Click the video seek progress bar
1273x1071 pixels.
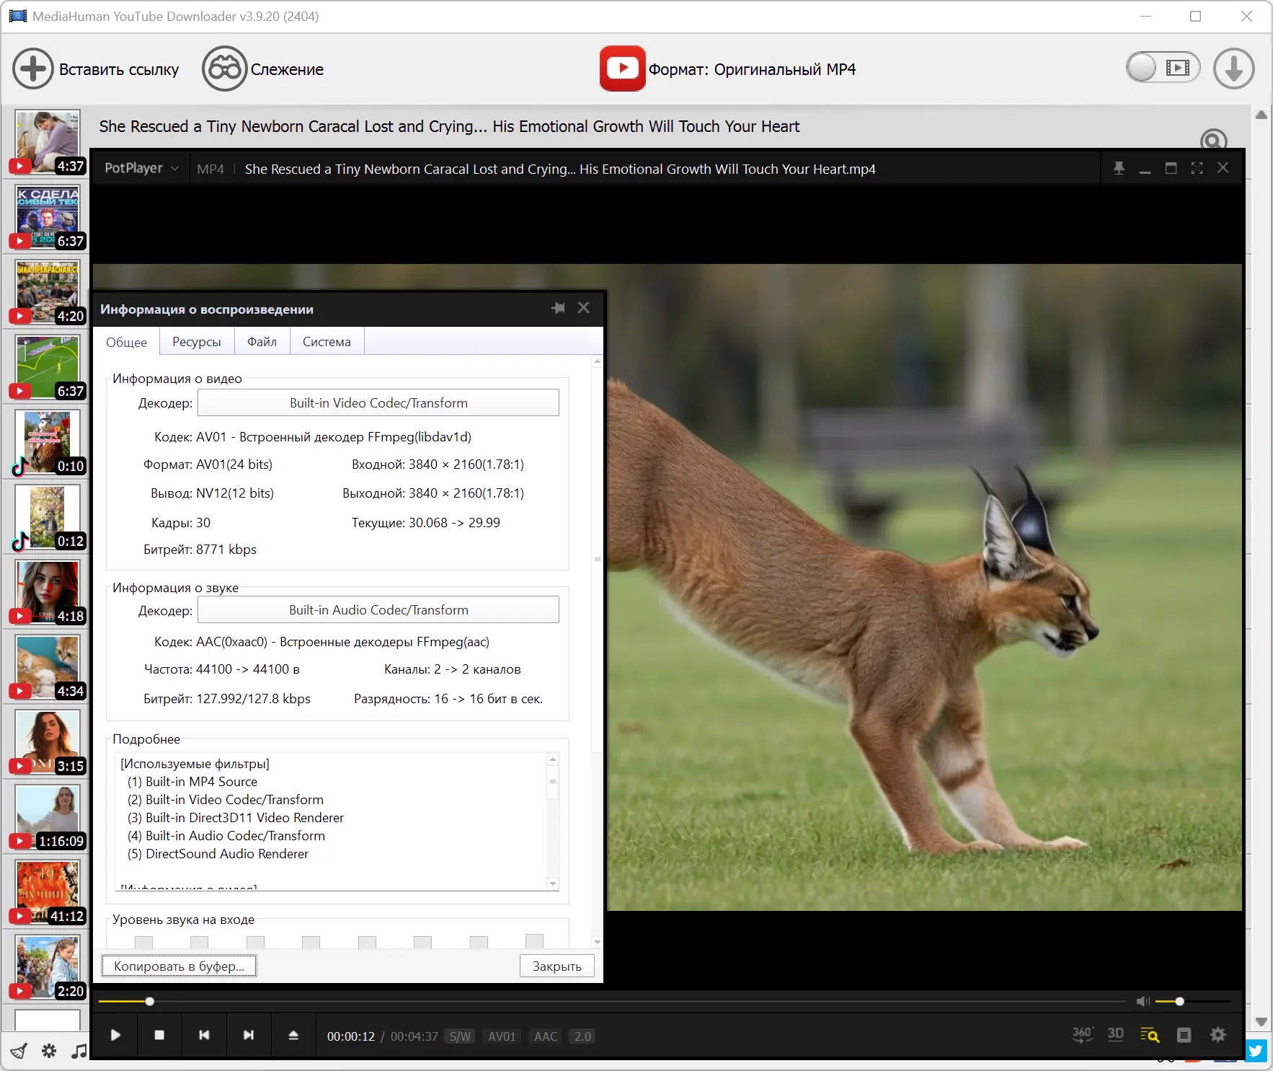click(613, 1001)
